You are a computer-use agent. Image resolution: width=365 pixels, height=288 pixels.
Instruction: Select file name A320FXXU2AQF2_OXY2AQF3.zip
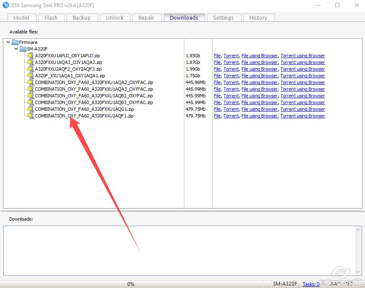pyautogui.click(x=68, y=69)
